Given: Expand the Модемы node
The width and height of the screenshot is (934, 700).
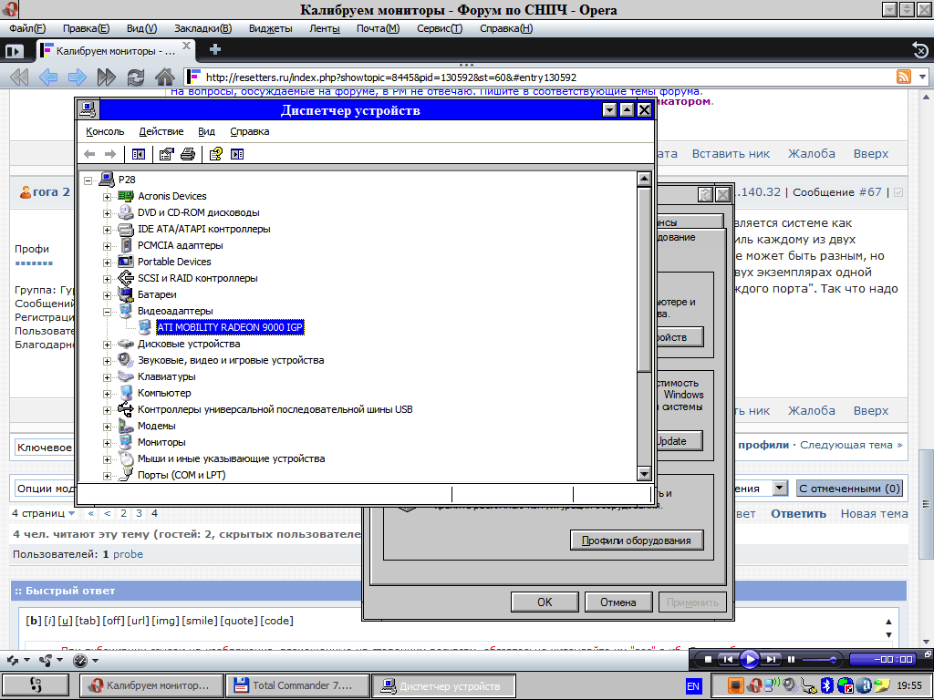Looking at the screenshot, I should (x=108, y=427).
